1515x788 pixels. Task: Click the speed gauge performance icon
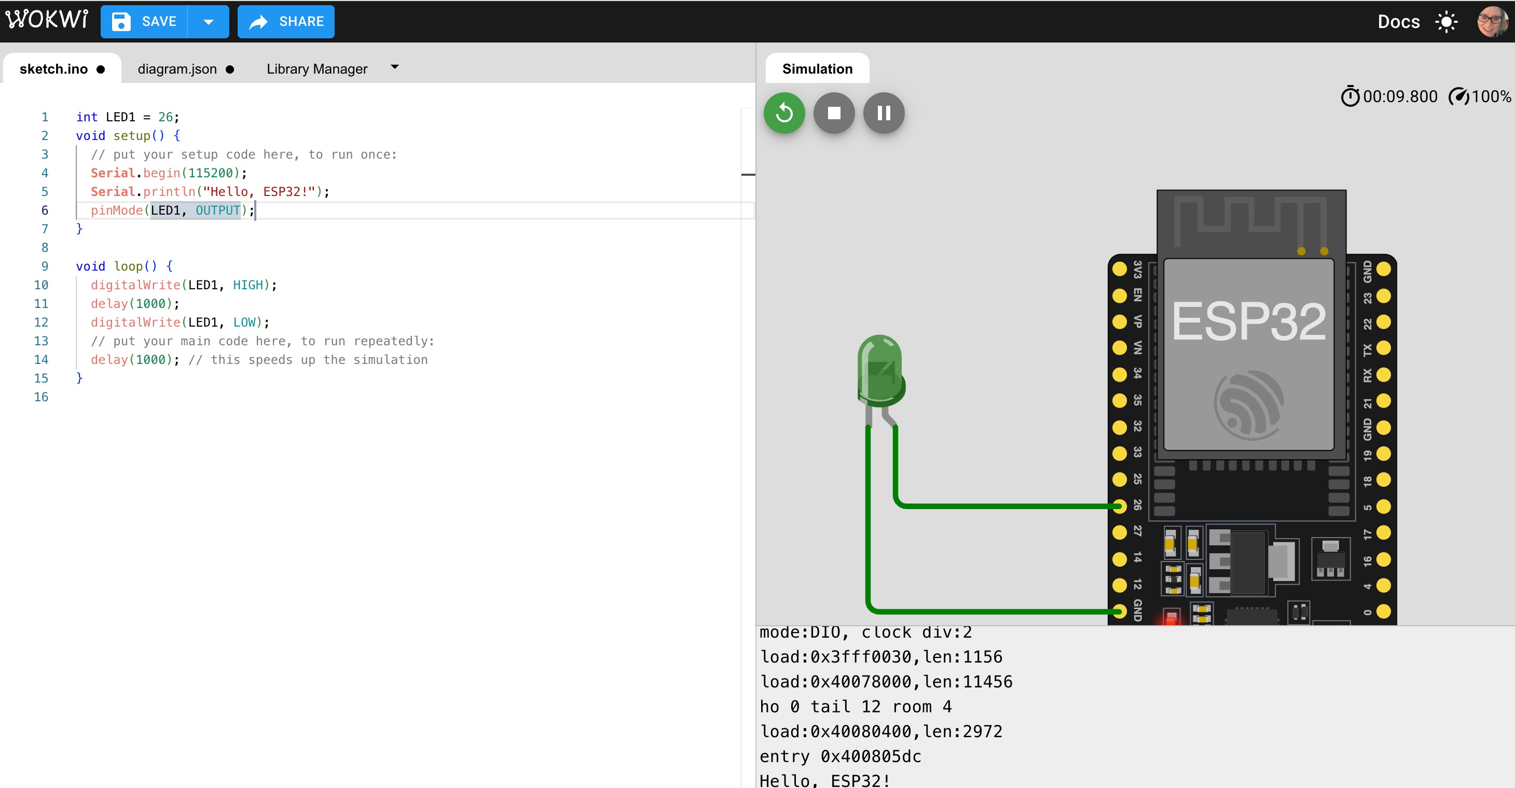(1458, 96)
